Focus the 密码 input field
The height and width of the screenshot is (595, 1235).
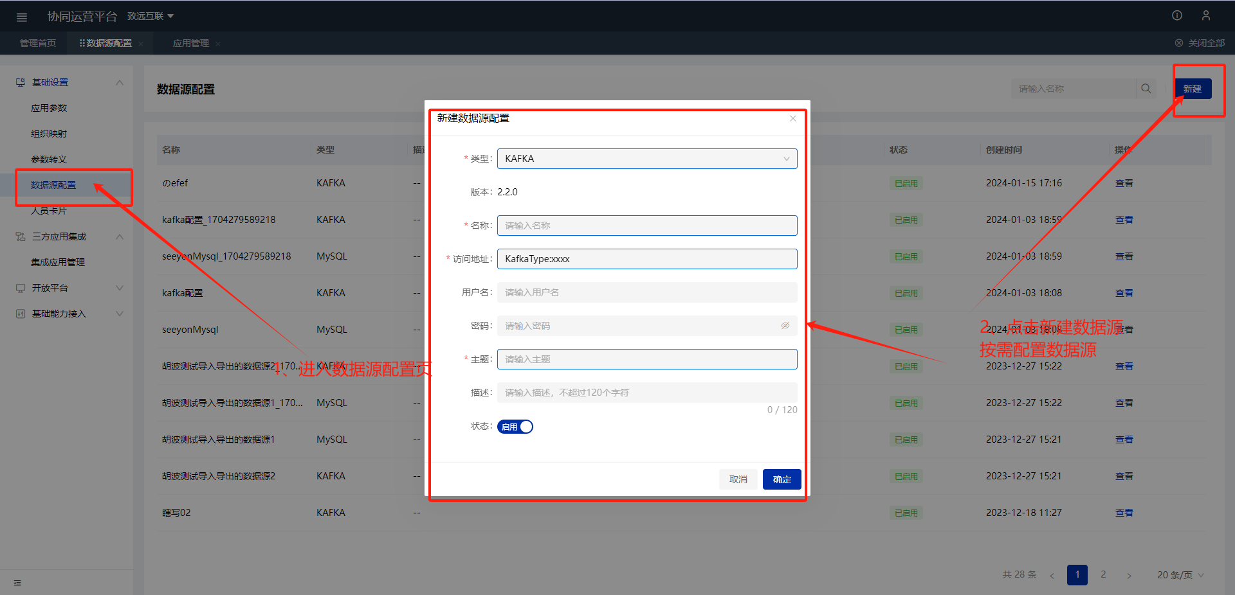click(647, 326)
